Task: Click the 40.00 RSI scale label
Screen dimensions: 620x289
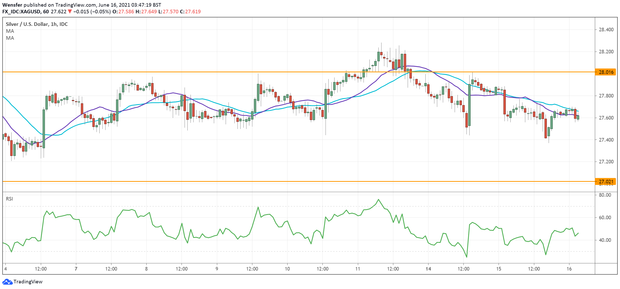Action: [605, 240]
